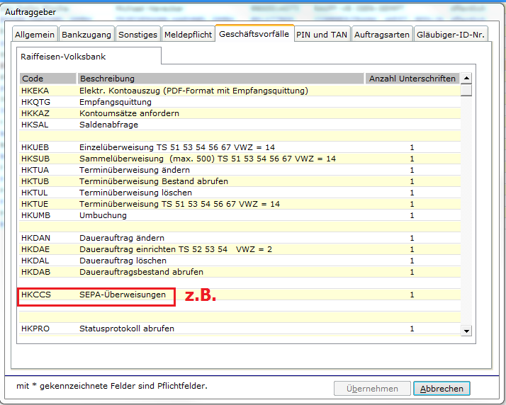Viewport: 506px width, 405px height.
Task: Select the HKCCS code cell
Action: coord(36,295)
